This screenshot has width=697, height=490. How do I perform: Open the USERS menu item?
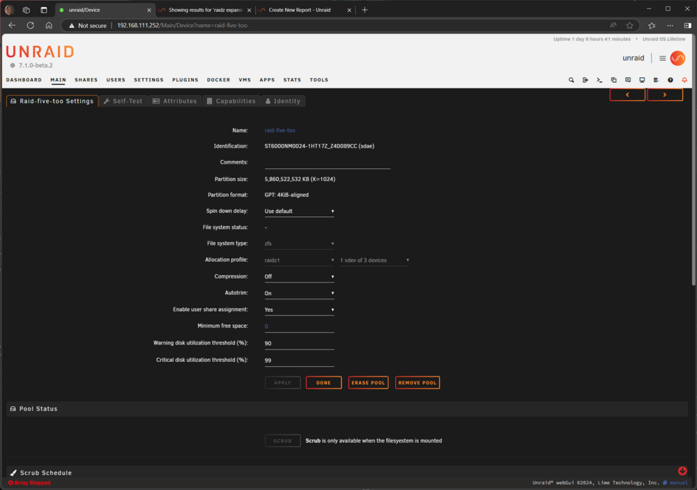(116, 80)
